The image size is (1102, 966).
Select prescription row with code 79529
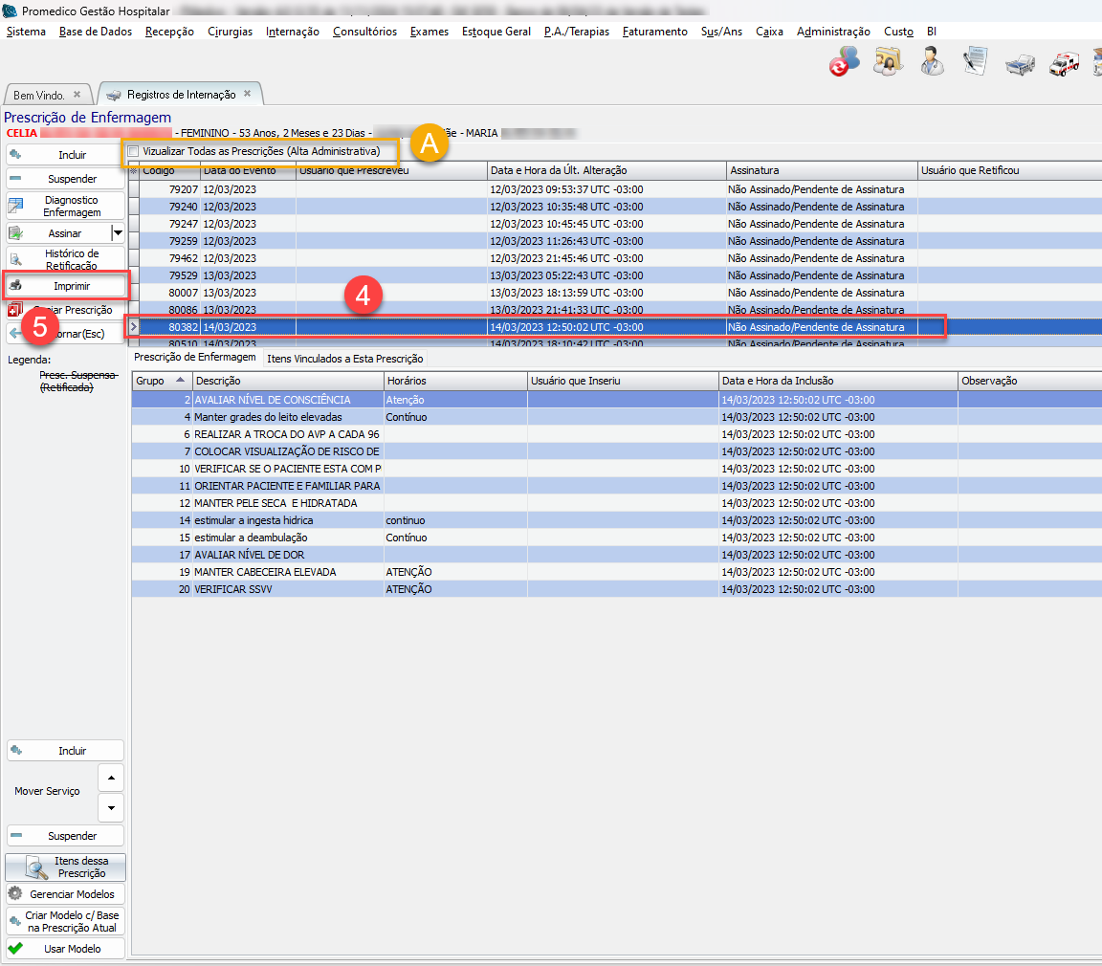tap(383, 275)
